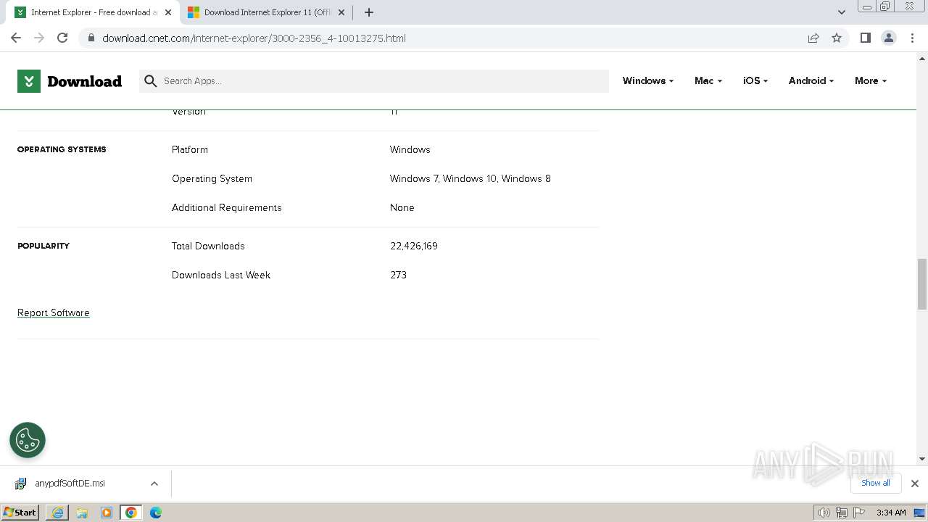Click the taskbar clock 3:34 AM
This screenshot has height=522, width=928.
coord(891,513)
